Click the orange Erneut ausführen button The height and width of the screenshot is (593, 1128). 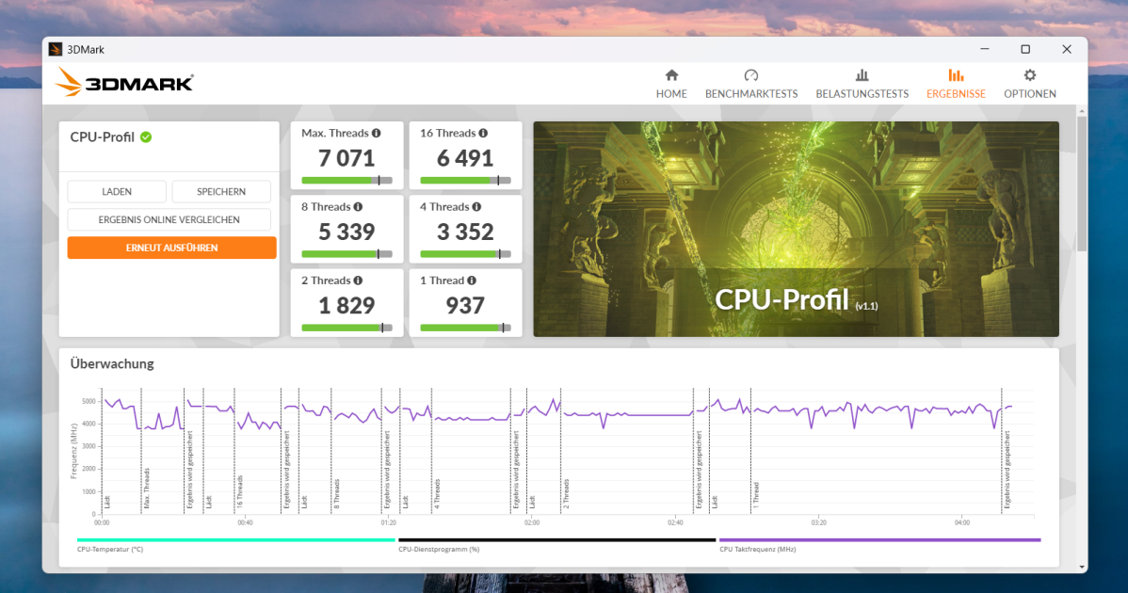(x=172, y=248)
